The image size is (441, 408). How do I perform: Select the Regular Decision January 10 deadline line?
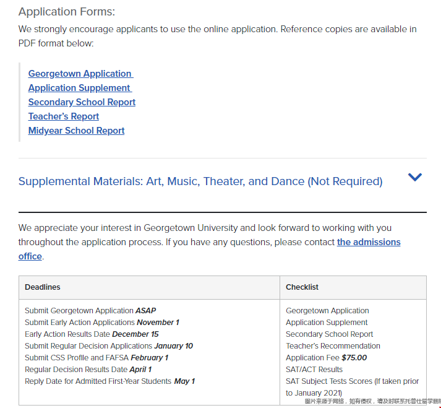(x=109, y=346)
